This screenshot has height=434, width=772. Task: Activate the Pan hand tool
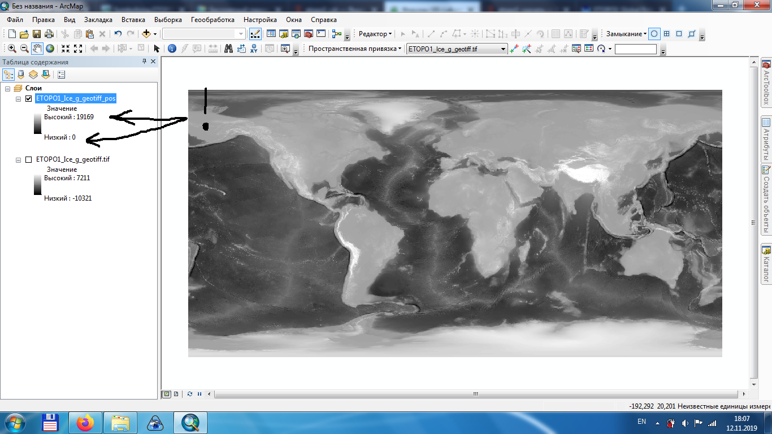point(37,49)
